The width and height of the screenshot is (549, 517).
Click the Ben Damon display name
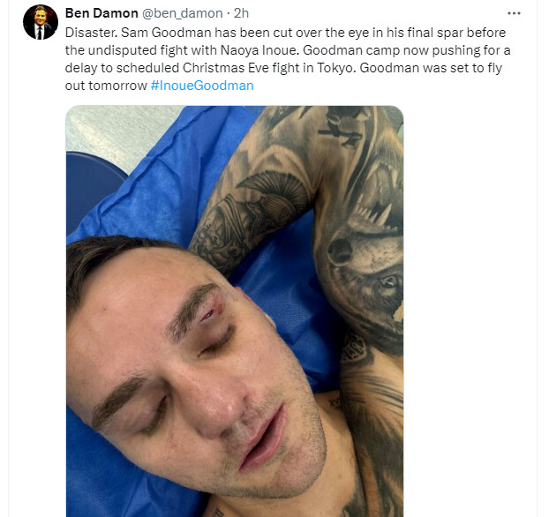point(102,13)
